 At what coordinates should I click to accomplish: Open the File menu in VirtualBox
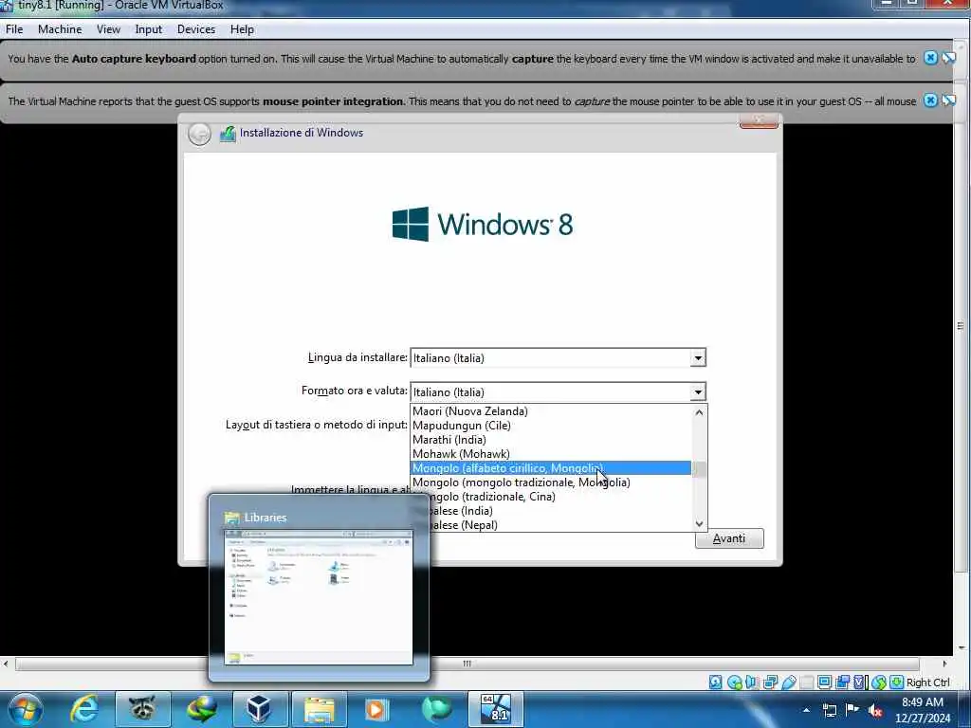13,29
